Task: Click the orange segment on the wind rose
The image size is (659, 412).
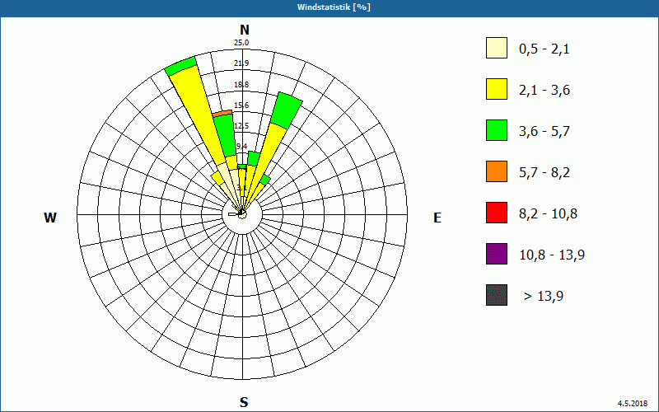Action: (x=222, y=113)
